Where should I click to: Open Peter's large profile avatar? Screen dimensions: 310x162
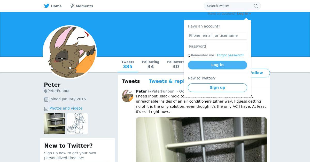(70, 52)
